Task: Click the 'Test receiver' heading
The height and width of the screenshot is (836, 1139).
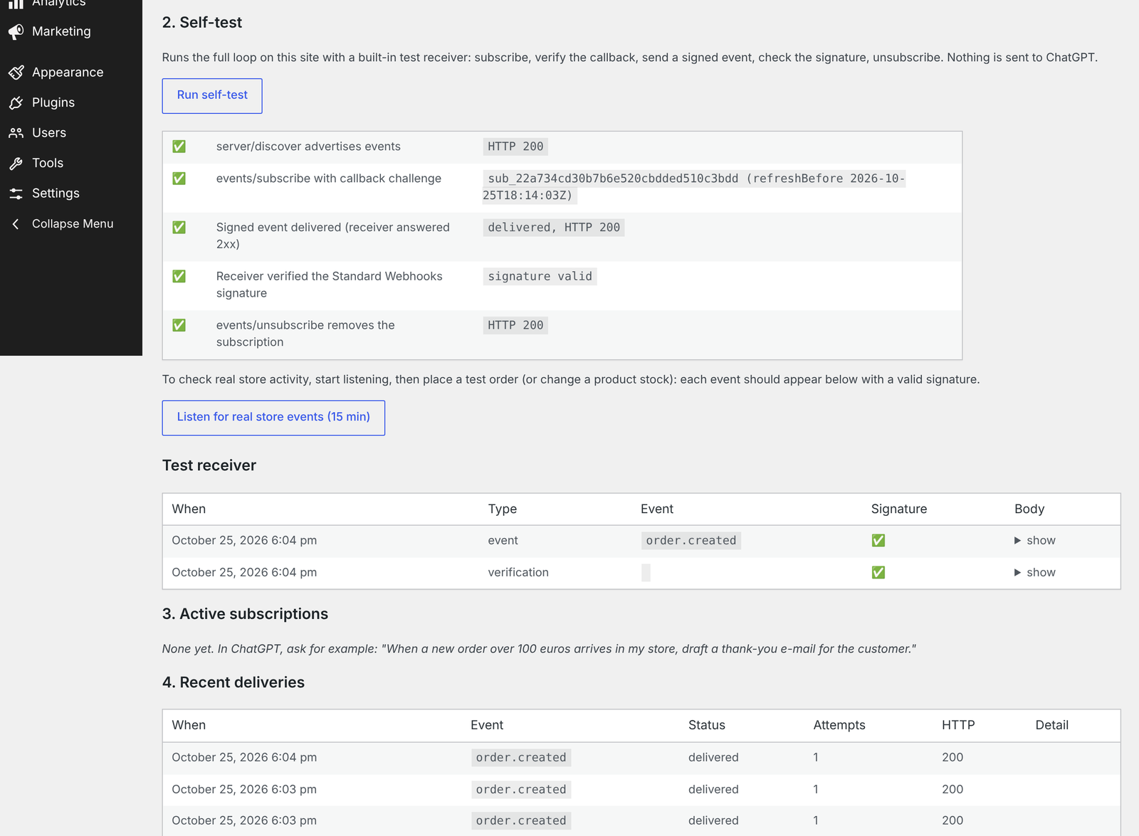Action: 209,465
